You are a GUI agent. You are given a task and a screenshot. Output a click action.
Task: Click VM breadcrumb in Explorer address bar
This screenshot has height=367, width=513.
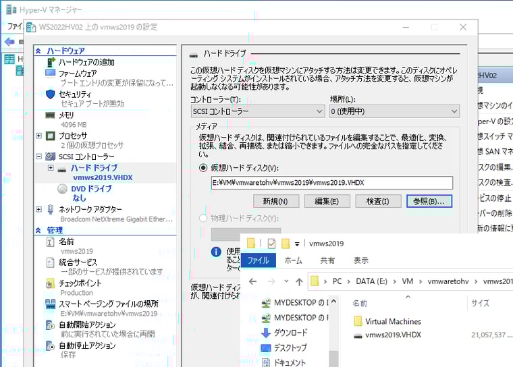click(x=407, y=281)
